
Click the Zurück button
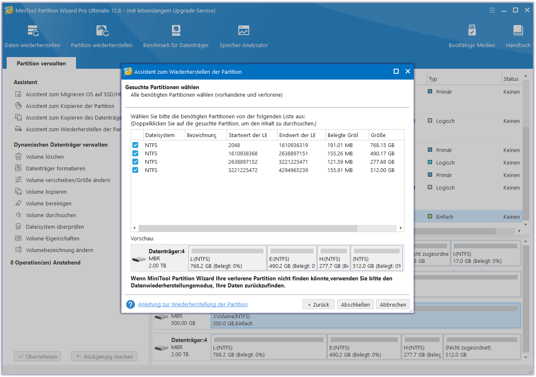pos(319,305)
